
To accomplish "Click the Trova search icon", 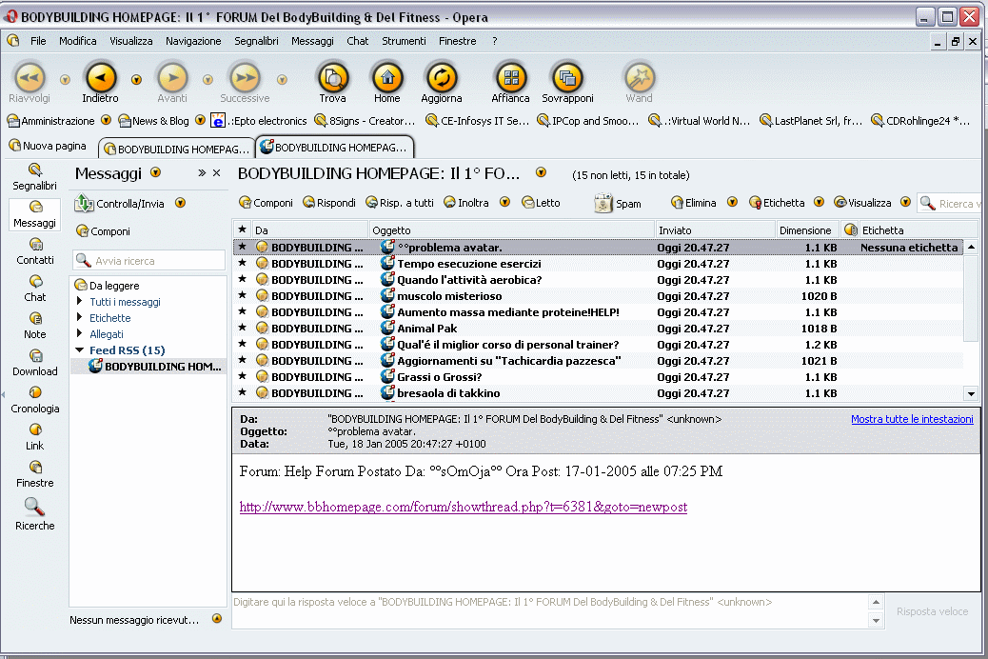I will 332,78.
